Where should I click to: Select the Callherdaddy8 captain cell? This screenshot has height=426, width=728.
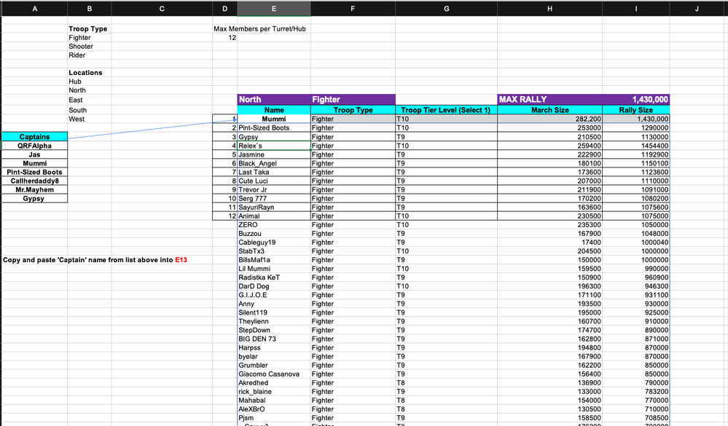(34, 180)
